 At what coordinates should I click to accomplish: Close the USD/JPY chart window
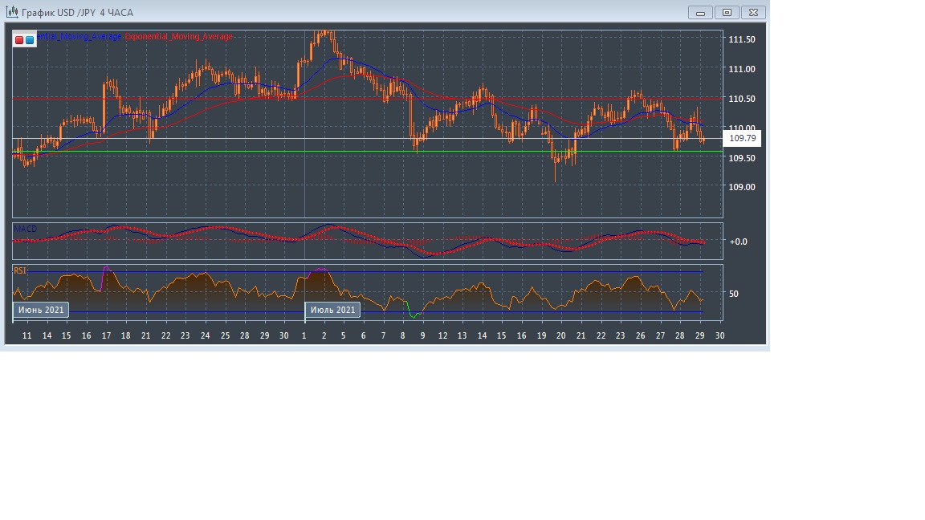pyautogui.click(x=754, y=13)
